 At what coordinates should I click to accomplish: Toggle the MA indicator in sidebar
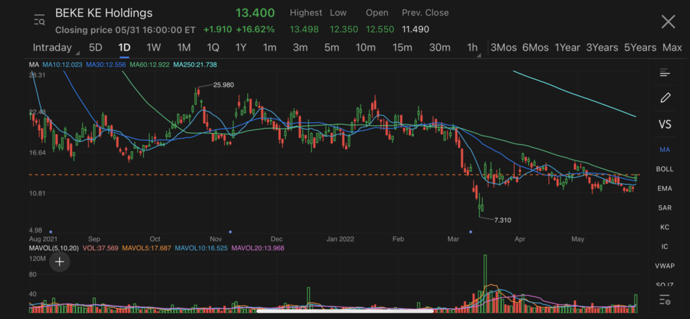click(664, 150)
